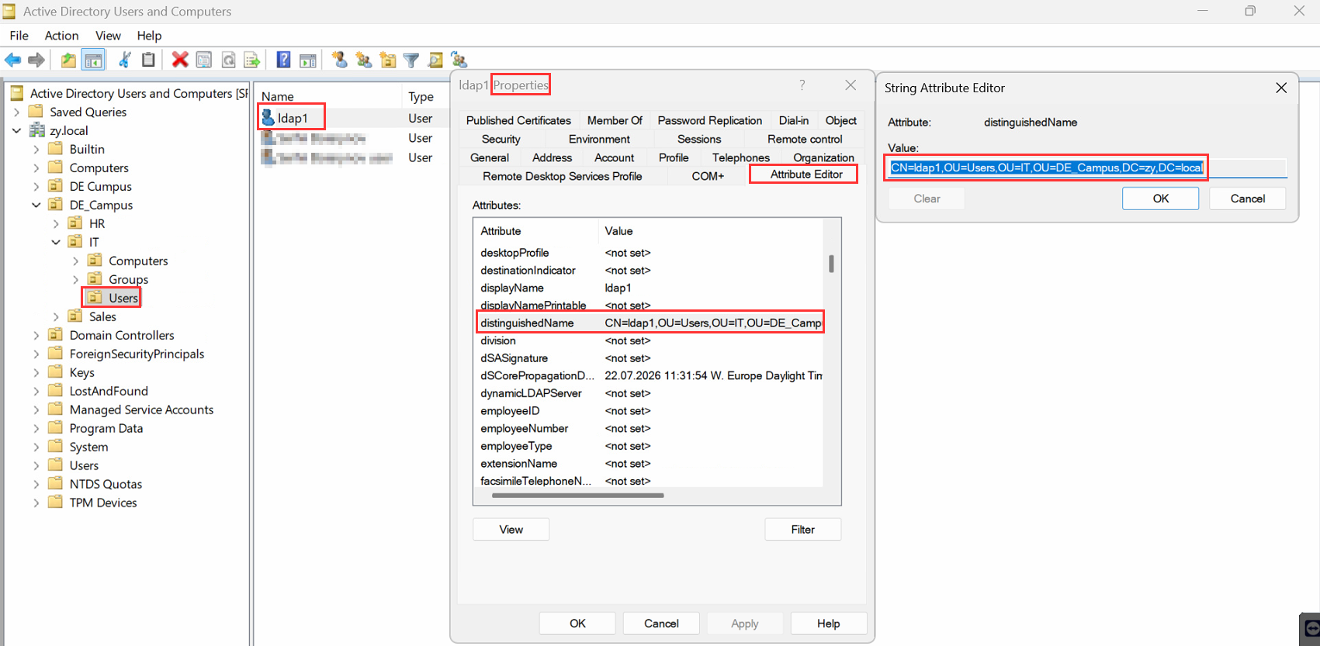
Task: Click the Type column header
Action: pyautogui.click(x=421, y=96)
